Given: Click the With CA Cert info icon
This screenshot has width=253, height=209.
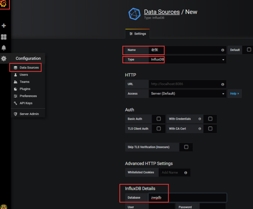Looking at the screenshot, I should click(200, 129).
